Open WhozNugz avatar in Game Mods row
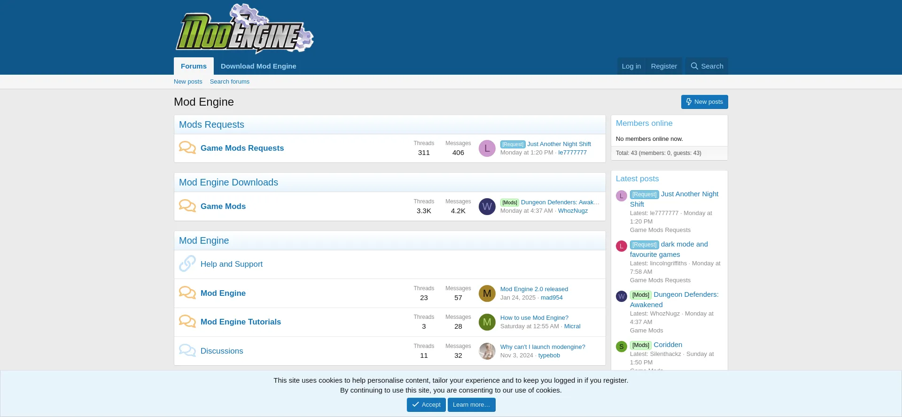 pos(487,207)
